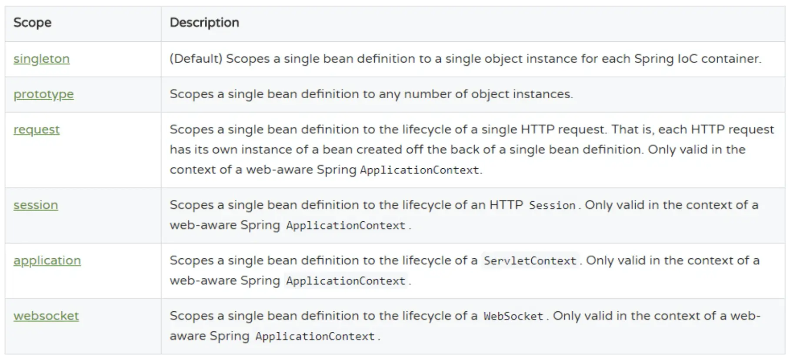Open the singleton scope link
The height and width of the screenshot is (360, 793).
(41, 59)
